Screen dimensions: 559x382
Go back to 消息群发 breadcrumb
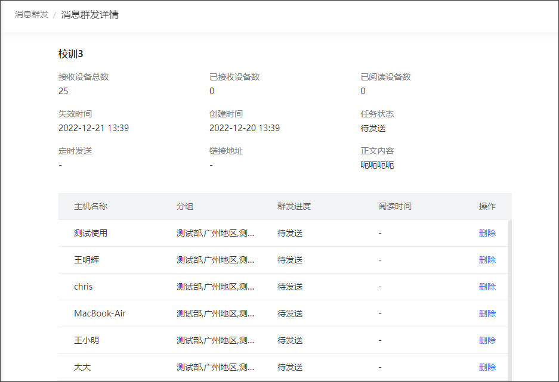point(32,14)
